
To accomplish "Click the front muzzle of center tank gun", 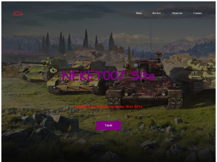I will (143, 81).
